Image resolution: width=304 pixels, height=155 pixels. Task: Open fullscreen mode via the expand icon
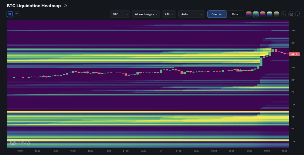point(298,14)
